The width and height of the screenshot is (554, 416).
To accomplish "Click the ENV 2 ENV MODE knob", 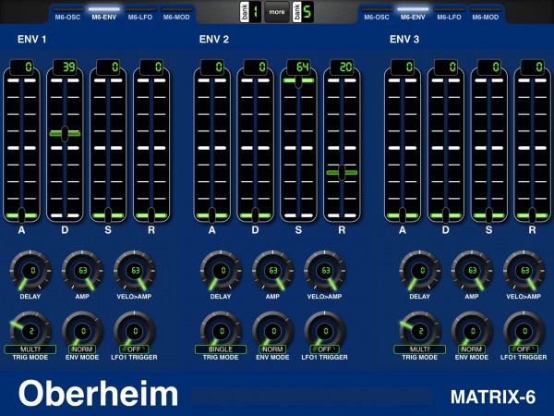I will pyautogui.click(x=272, y=331).
